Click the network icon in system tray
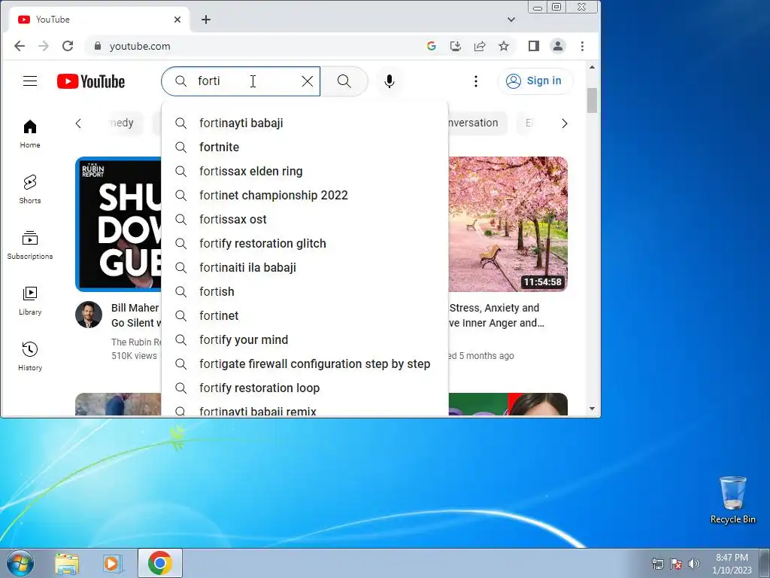Image resolution: width=770 pixels, height=578 pixels. click(x=657, y=564)
